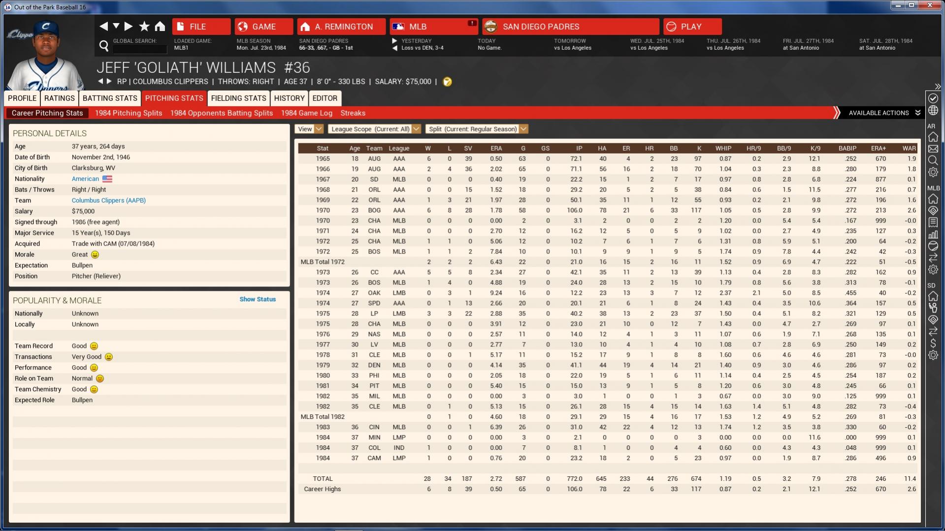Screen dimensions: 945x531
Task: Click the bar chart statistics icon in sidebar
Action: coord(933,235)
